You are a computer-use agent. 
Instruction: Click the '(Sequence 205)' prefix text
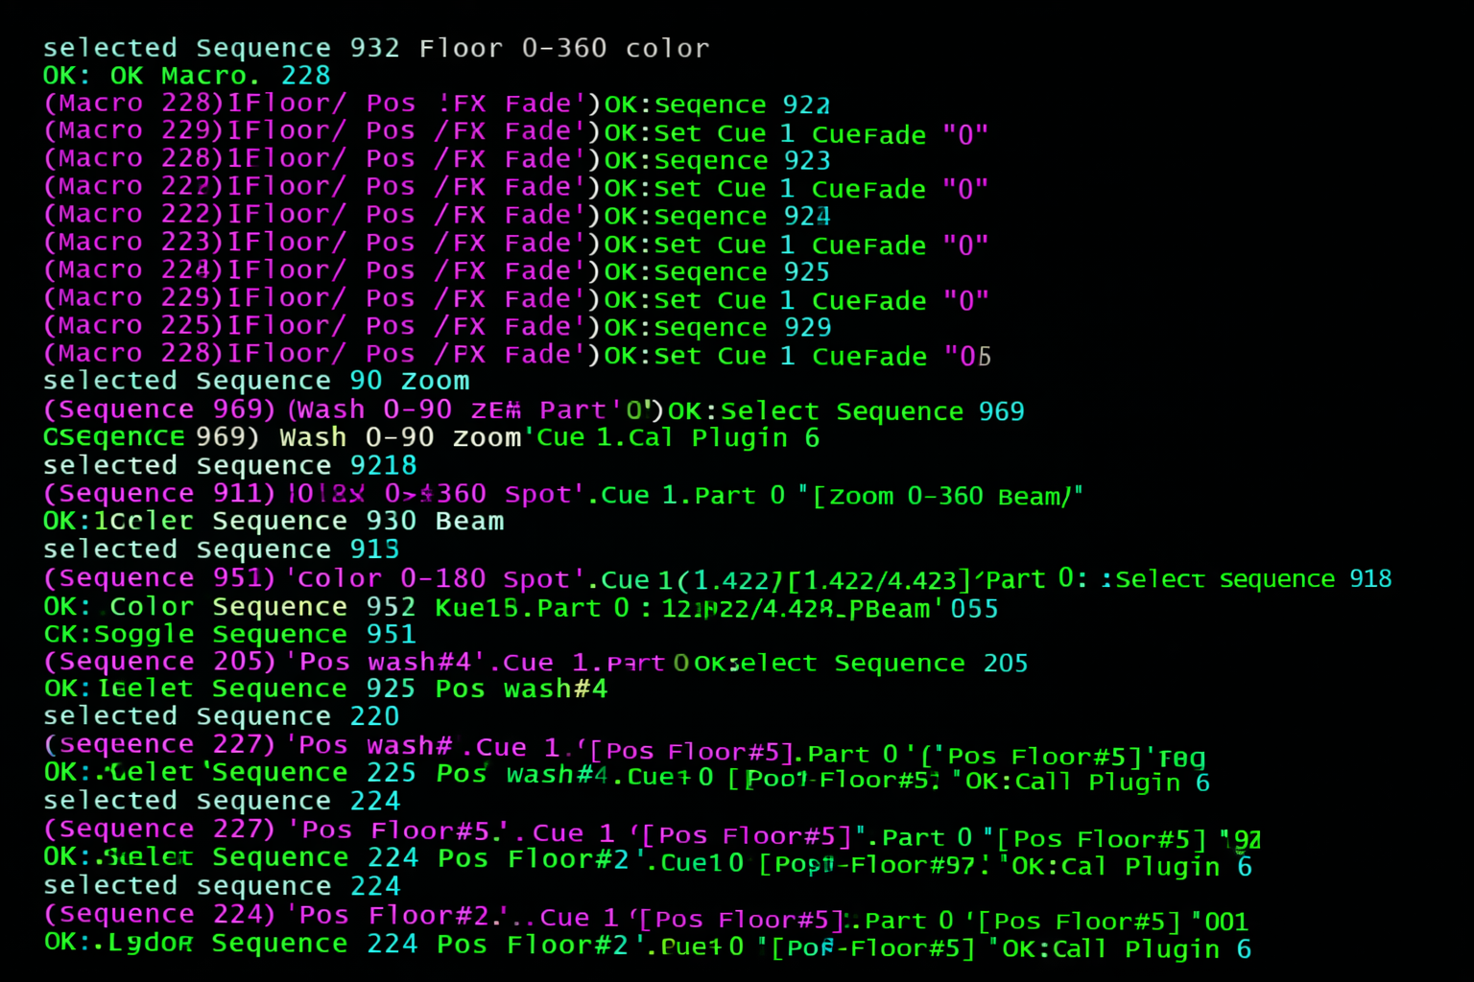(x=160, y=662)
